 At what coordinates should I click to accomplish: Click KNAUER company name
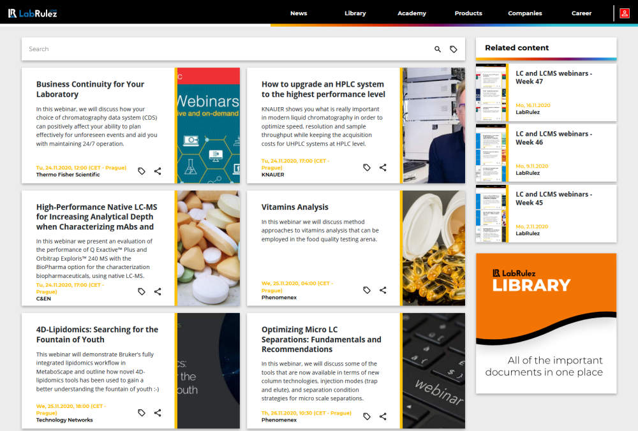pyautogui.click(x=272, y=175)
